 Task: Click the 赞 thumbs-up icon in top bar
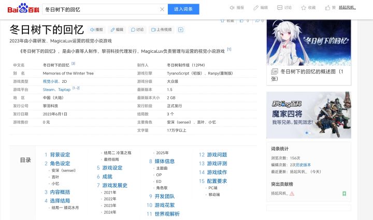[327, 8]
